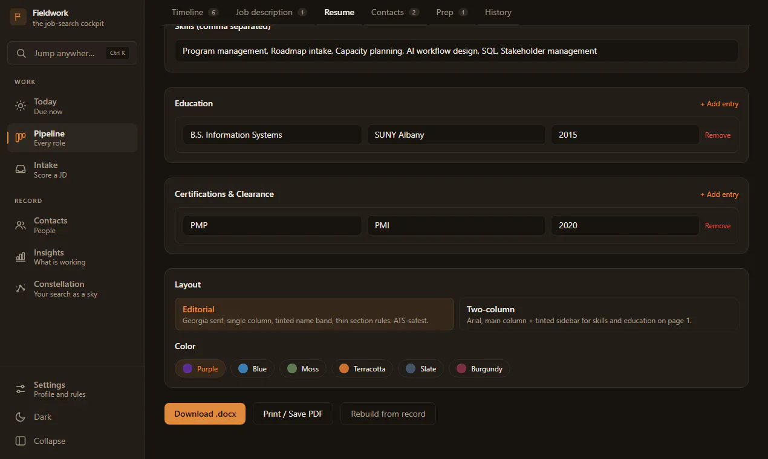
Task: Open Insights What is working
Action: click(x=73, y=257)
